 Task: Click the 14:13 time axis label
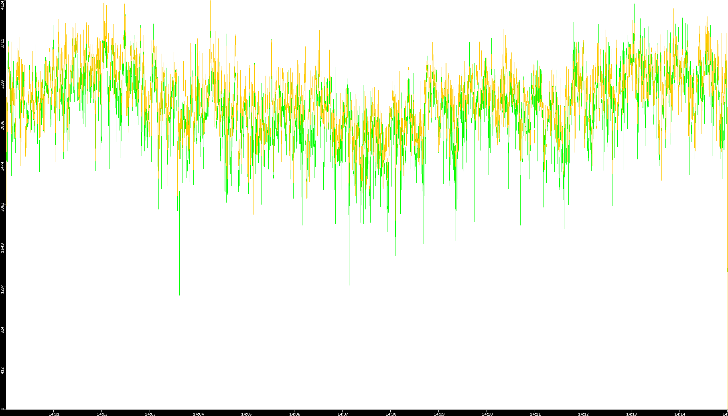click(x=631, y=414)
